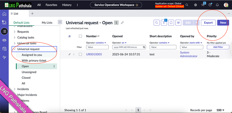Open list personalization sliders icon
Image resolution: width=232 pixels, height=113 pixels.
click(178, 23)
